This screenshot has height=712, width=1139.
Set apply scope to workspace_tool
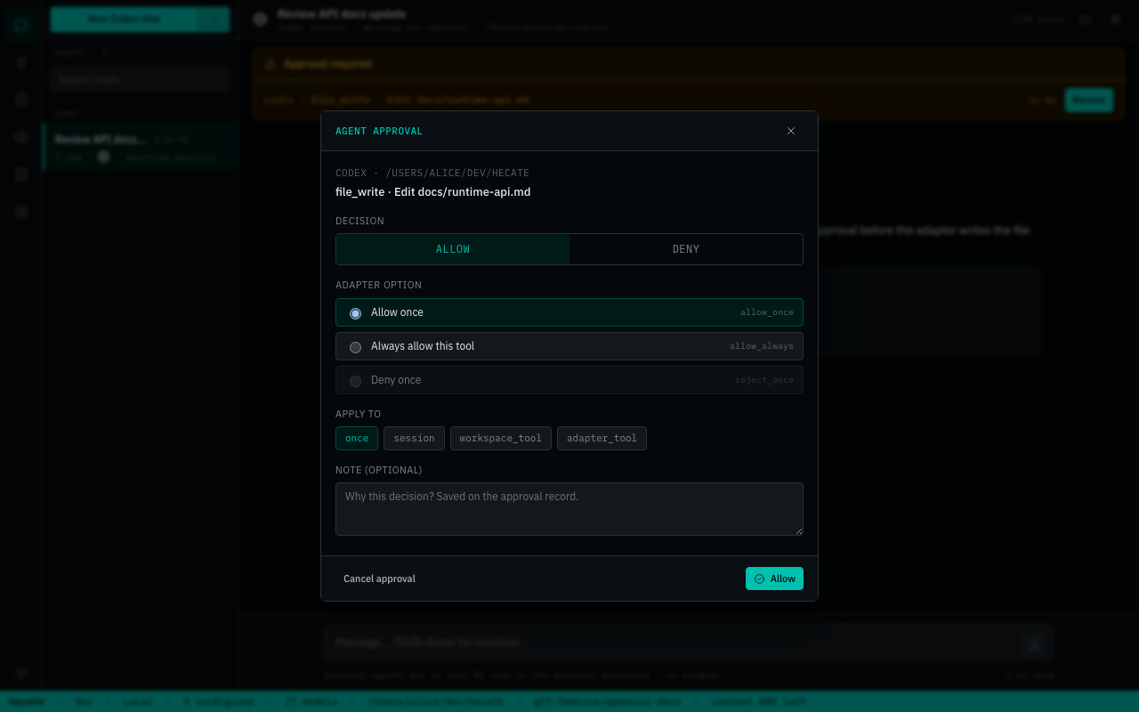coord(500,438)
